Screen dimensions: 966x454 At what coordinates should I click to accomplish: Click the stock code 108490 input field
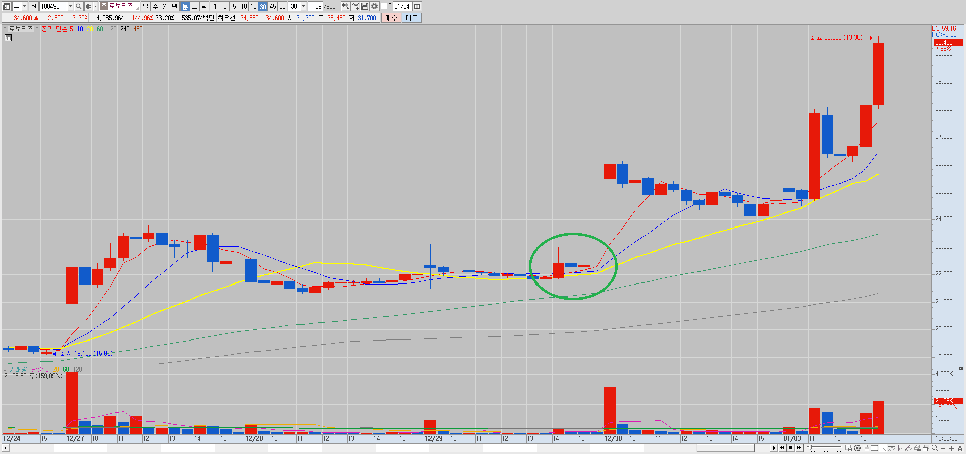coord(53,6)
